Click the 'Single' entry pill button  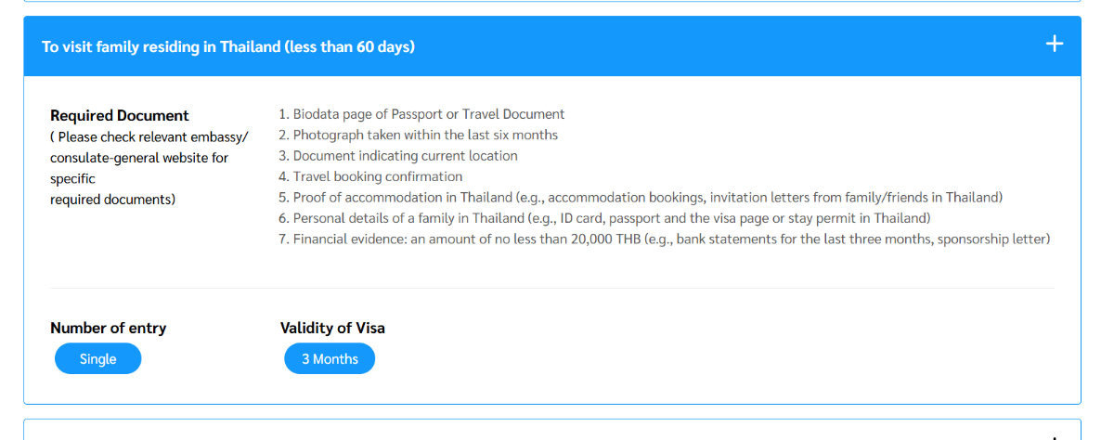[x=97, y=358]
